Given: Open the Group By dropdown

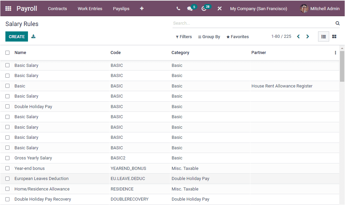Looking at the screenshot, I should click(209, 36).
